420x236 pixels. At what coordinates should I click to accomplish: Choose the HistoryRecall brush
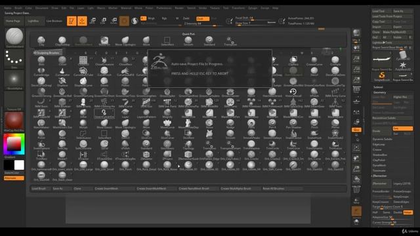[x=293, y=92]
